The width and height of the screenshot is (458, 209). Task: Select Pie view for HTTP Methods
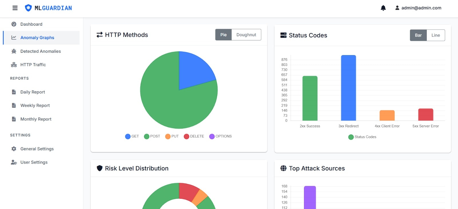(223, 35)
